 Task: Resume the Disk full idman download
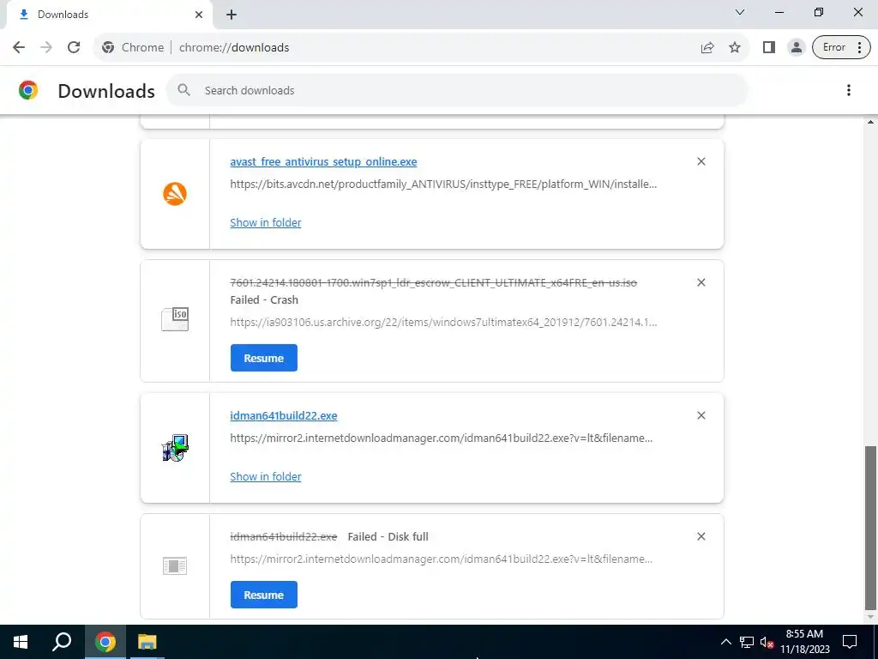click(264, 596)
